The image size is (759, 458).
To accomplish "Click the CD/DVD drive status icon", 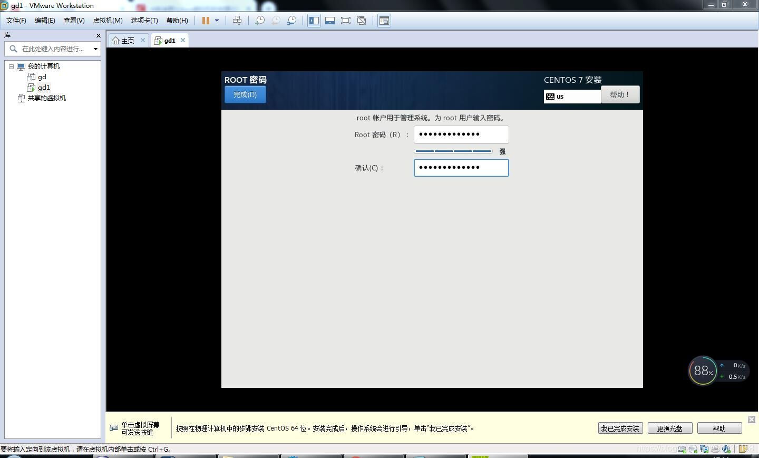I will (x=693, y=449).
